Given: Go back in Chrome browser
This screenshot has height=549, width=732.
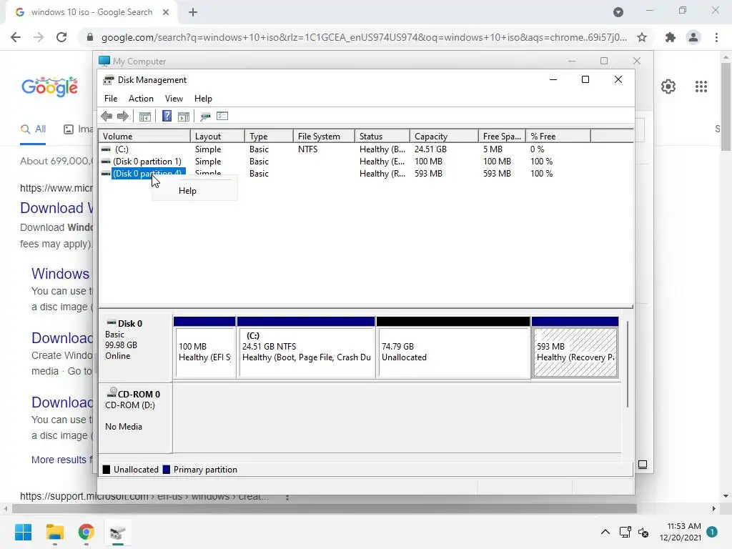Looking at the screenshot, I should [16, 37].
